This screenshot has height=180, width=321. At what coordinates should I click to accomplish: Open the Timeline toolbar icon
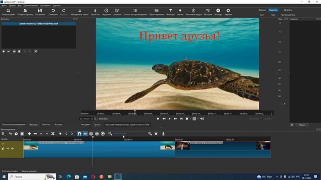[156, 10]
